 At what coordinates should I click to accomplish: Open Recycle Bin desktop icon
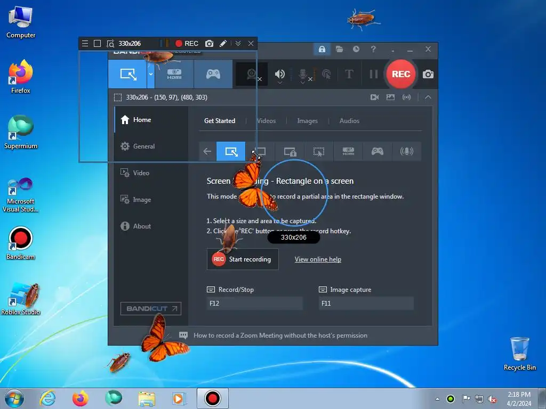tap(519, 354)
